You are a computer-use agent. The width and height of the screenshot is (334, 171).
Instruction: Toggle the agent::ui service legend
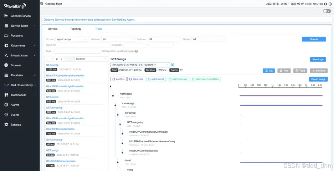(x=118, y=79)
